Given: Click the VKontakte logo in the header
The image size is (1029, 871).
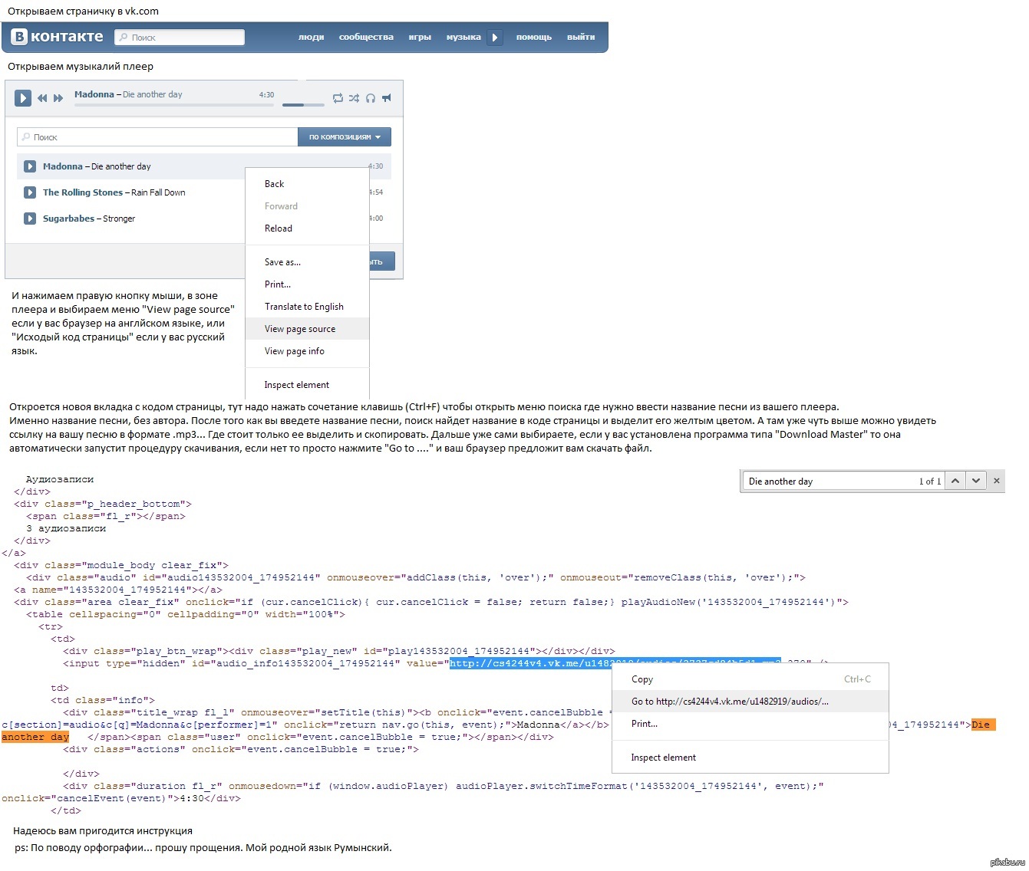Looking at the screenshot, I should [x=58, y=37].
